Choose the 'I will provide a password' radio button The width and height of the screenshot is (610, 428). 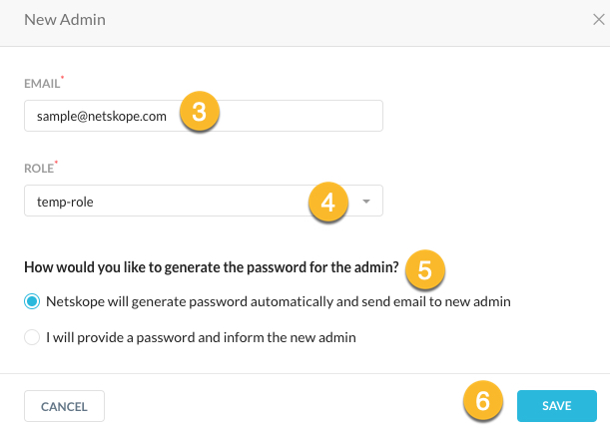click(x=33, y=337)
